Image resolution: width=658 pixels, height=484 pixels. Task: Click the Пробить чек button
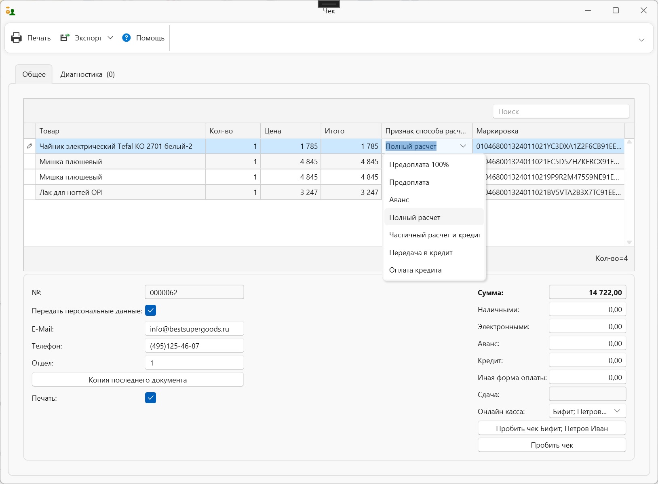(x=552, y=445)
